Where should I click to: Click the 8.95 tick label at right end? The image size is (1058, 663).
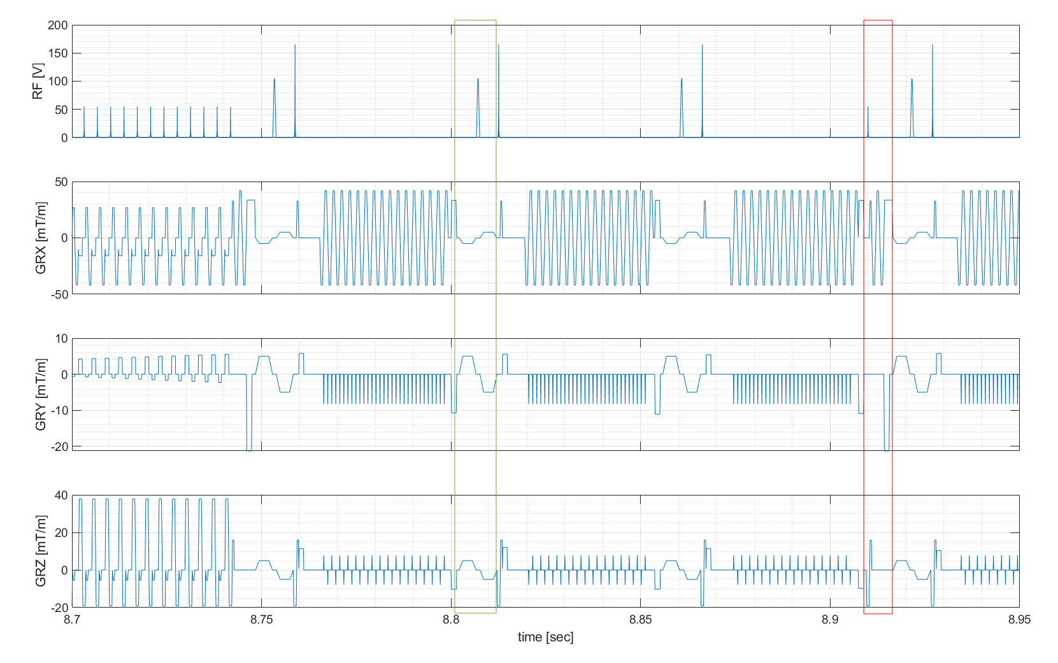pyautogui.click(x=1019, y=620)
